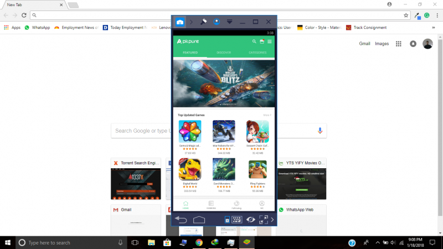The height and width of the screenshot is (249, 443).
Task: Open the World of Warships Blitz banner
Action: [x=224, y=84]
